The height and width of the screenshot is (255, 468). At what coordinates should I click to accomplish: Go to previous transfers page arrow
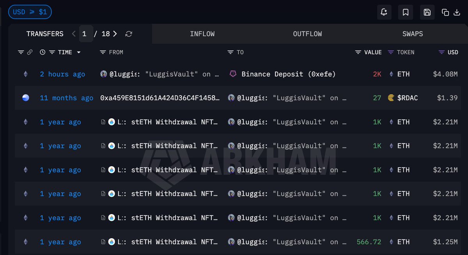(74, 34)
